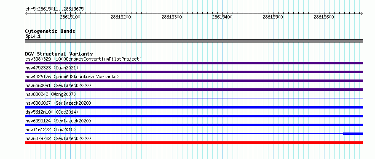Screen dimensions: 375x159
Task: Select the thick blue segment of nsv1161222
Action: [353, 134]
